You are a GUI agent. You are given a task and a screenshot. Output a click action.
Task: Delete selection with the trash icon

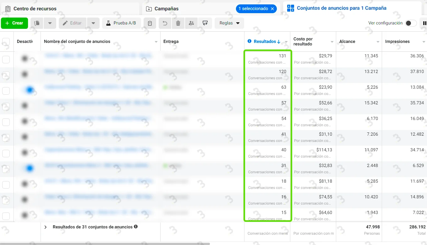tap(178, 23)
